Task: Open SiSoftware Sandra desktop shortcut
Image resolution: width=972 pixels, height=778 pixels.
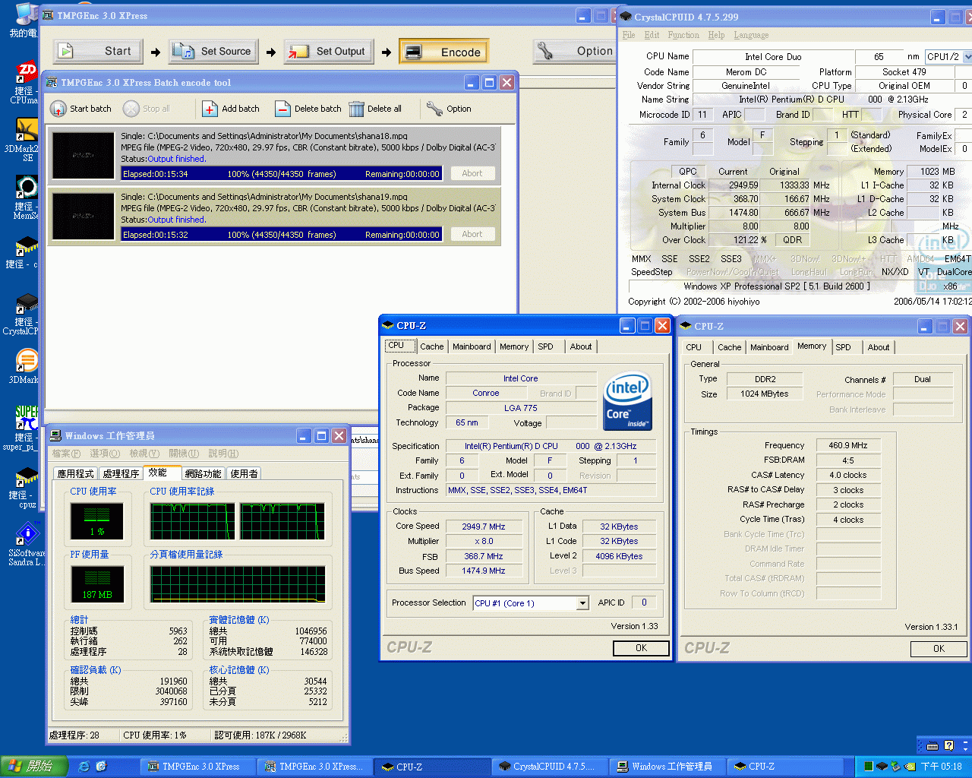Action: (26, 544)
